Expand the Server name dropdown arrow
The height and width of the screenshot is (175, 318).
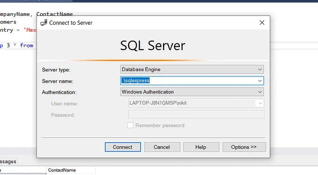(x=260, y=81)
